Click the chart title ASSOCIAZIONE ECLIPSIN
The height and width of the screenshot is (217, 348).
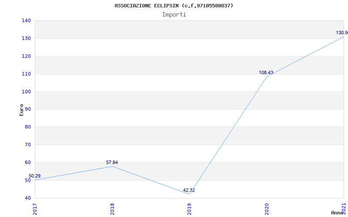point(174,6)
